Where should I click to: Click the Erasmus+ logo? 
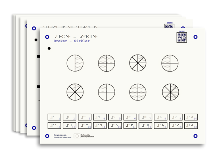62,136
